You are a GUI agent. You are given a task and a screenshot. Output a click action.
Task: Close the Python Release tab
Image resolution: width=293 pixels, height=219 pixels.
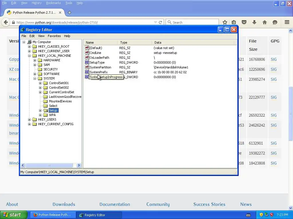click(60, 13)
